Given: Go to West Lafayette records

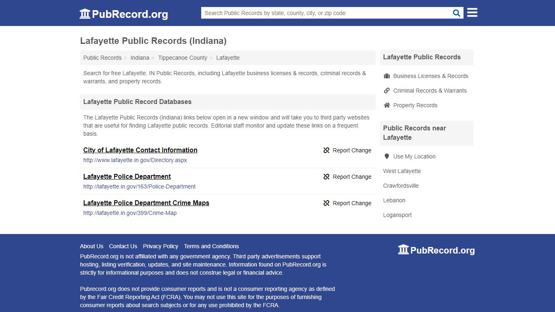Looking at the screenshot, I should pos(402,171).
